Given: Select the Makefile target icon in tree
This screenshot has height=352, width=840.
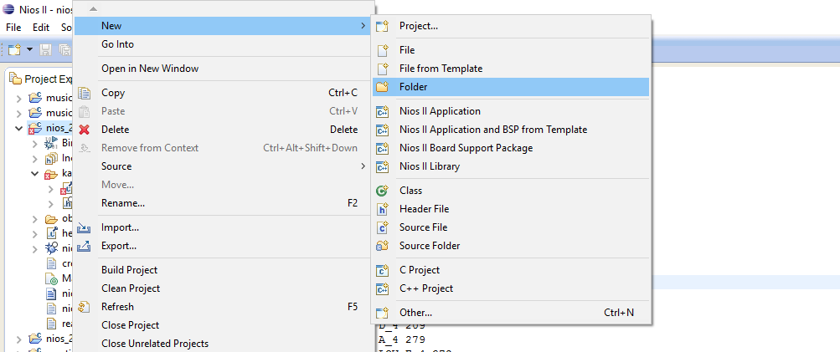Looking at the screenshot, I should (51, 278).
